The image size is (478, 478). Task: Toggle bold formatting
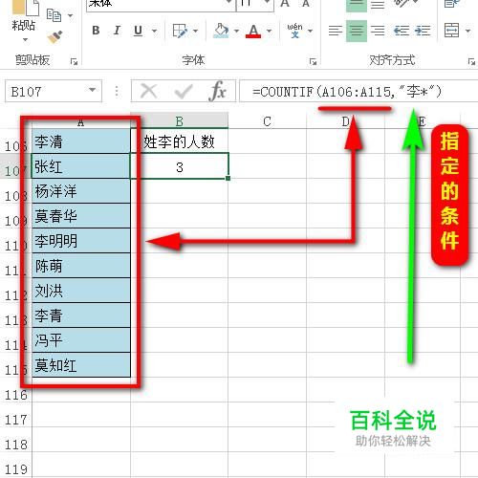point(96,31)
